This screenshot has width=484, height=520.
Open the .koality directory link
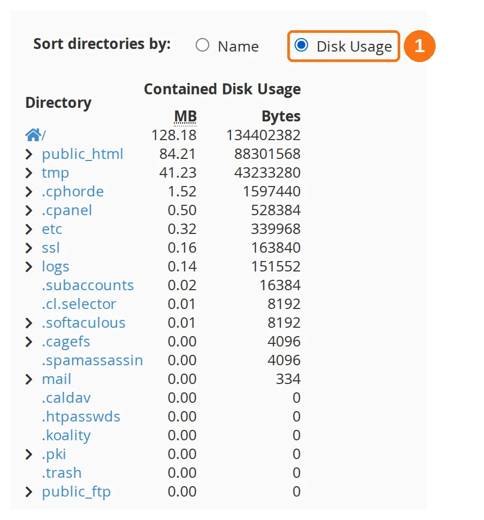tap(66, 436)
